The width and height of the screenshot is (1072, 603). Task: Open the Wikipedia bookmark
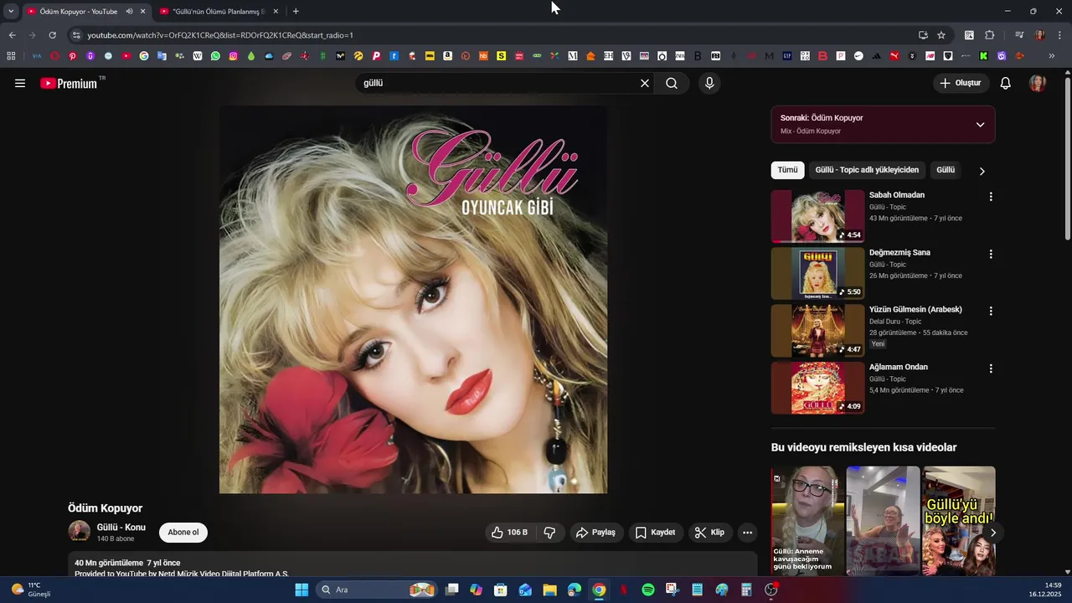(198, 56)
